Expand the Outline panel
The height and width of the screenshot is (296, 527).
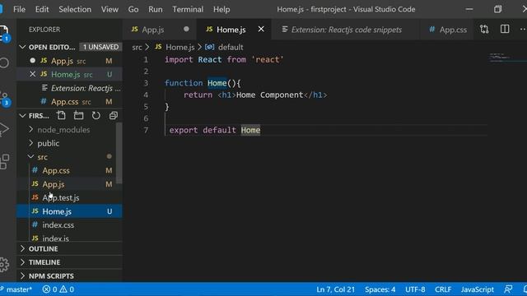point(22,248)
